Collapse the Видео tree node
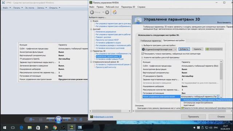Image resolution: width=233 pixels, height=131 pixels. 91,21
